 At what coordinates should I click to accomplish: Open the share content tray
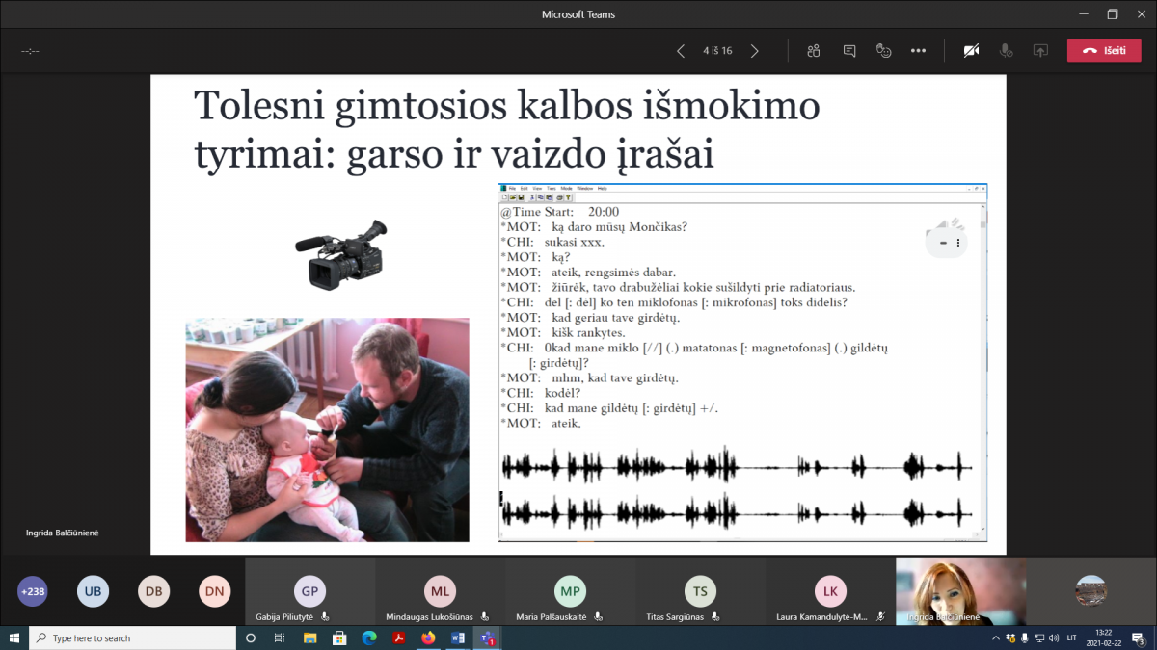(1040, 50)
